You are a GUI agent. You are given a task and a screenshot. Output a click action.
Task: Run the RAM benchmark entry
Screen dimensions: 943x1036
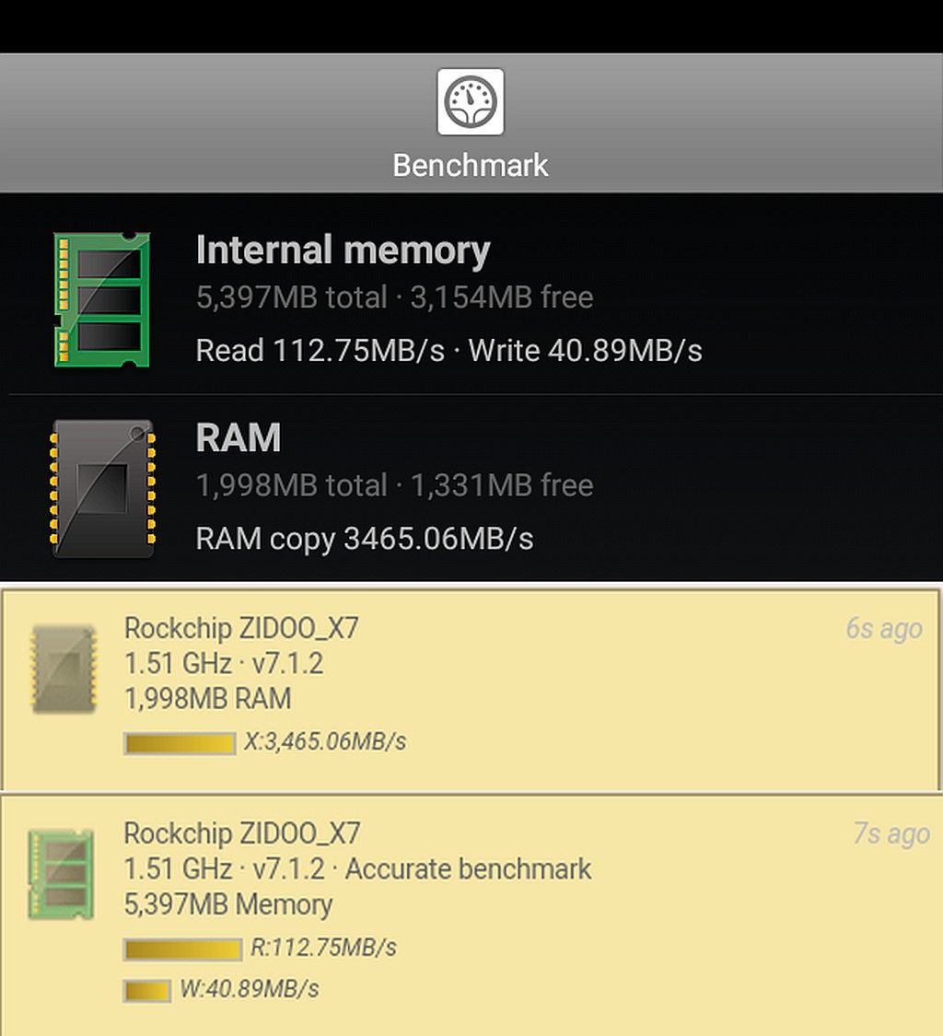(x=471, y=488)
